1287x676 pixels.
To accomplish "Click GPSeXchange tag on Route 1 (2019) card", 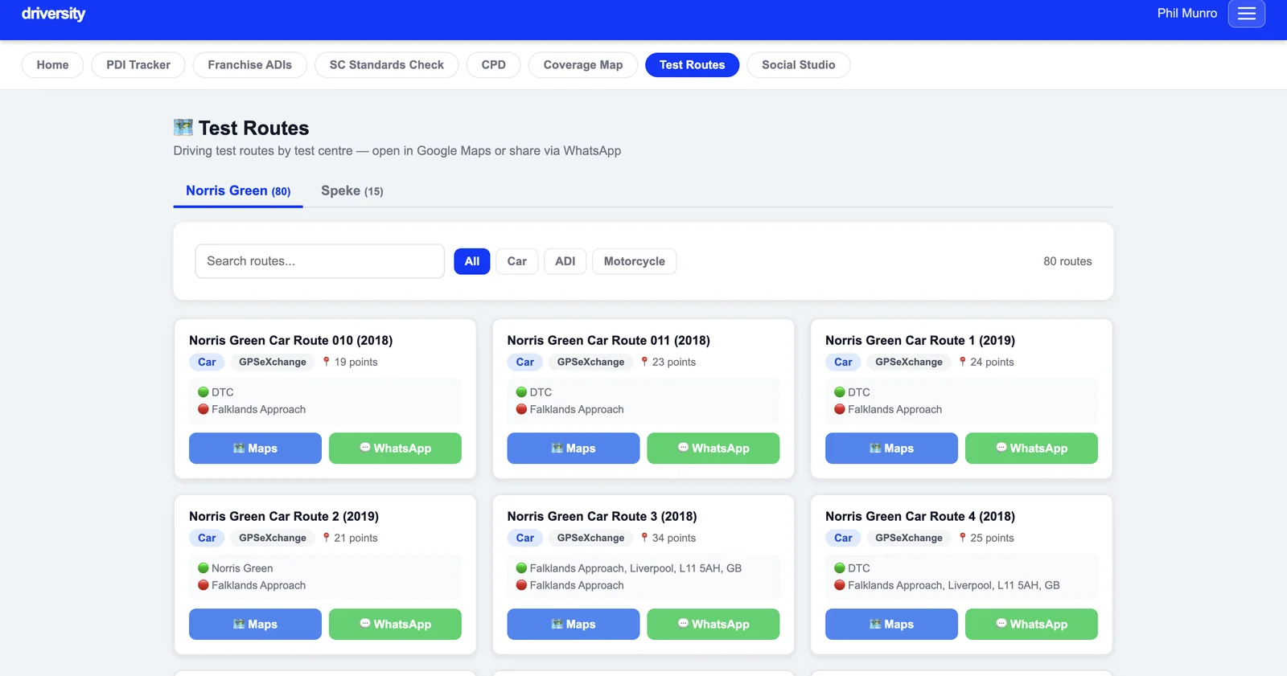I will click(x=909, y=363).
